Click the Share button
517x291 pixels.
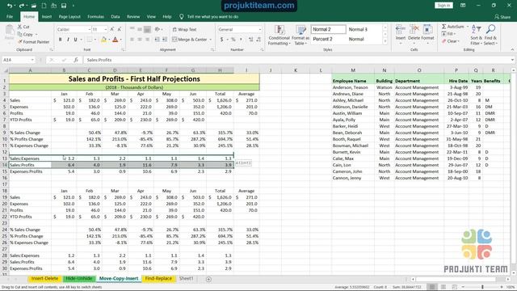[502, 17]
